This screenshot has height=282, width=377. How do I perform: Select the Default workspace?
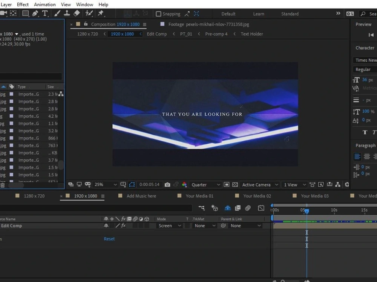pyautogui.click(x=228, y=14)
